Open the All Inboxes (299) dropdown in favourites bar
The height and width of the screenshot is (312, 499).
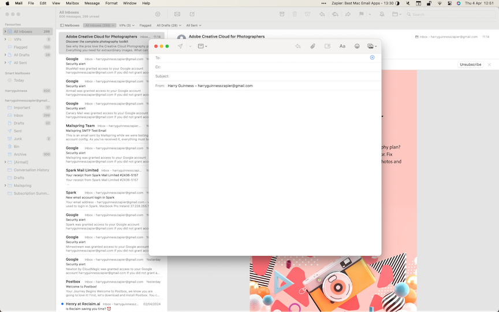99,25
